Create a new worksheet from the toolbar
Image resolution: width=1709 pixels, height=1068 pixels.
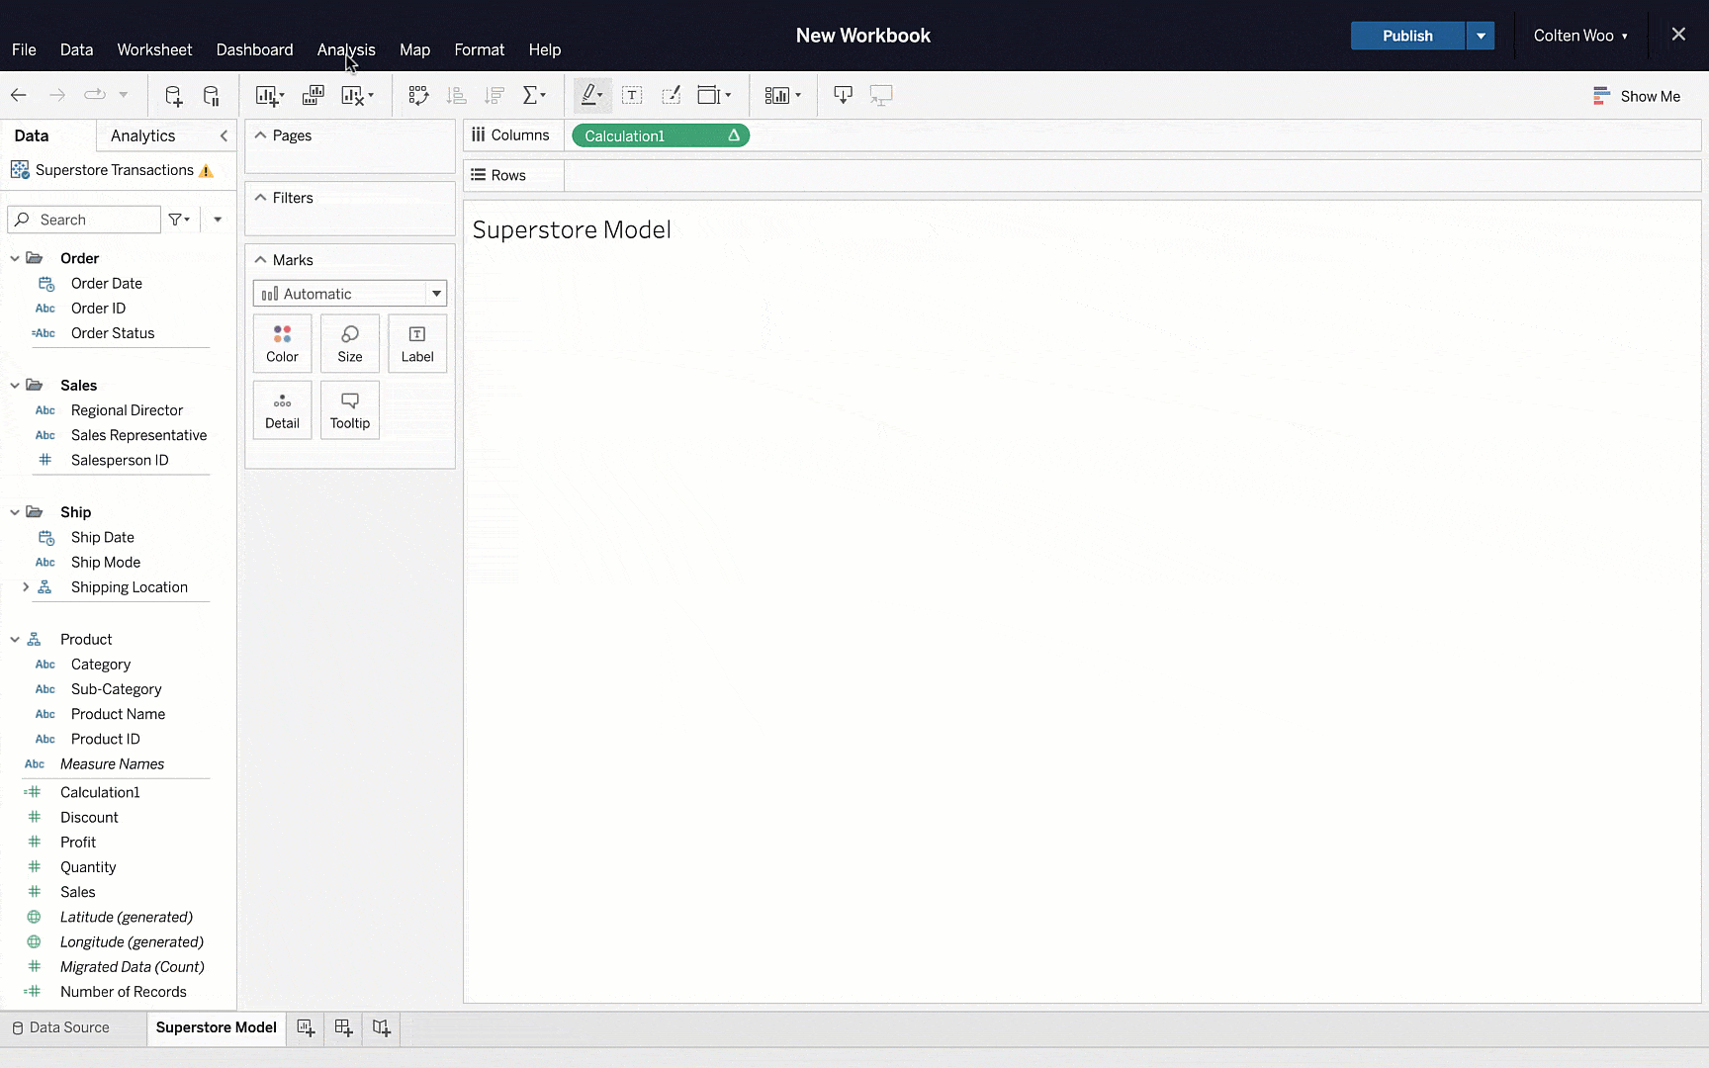click(x=264, y=95)
